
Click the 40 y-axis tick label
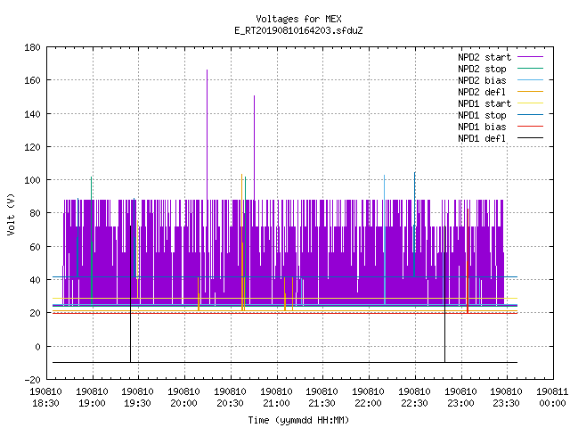(35, 280)
